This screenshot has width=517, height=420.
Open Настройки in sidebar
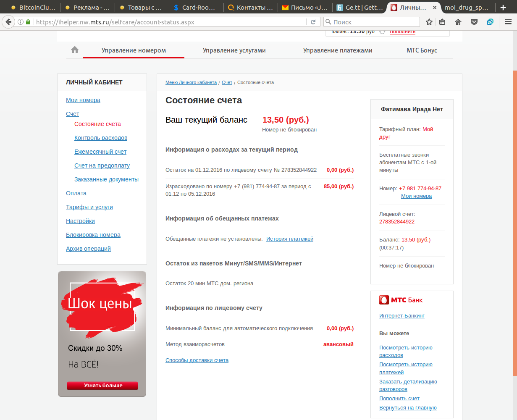tap(80, 221)
